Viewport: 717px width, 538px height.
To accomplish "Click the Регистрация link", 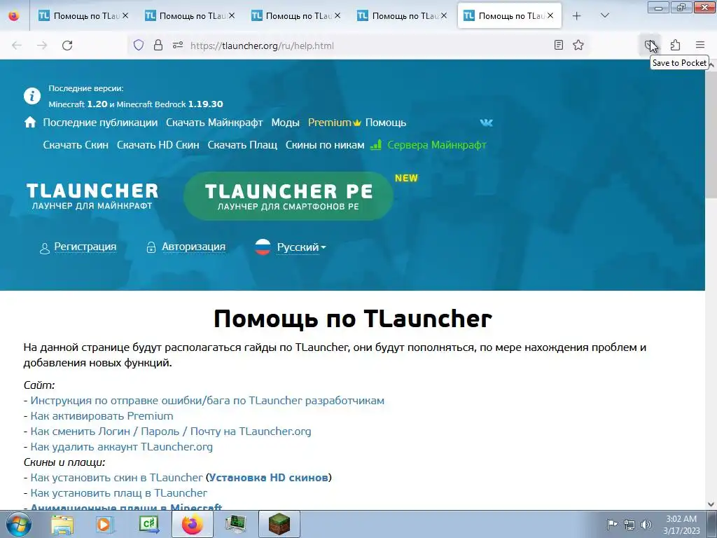I will click(x=85, y=247).
